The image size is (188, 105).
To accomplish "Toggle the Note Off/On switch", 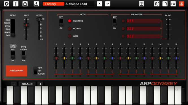I will [x=61, y=22].
